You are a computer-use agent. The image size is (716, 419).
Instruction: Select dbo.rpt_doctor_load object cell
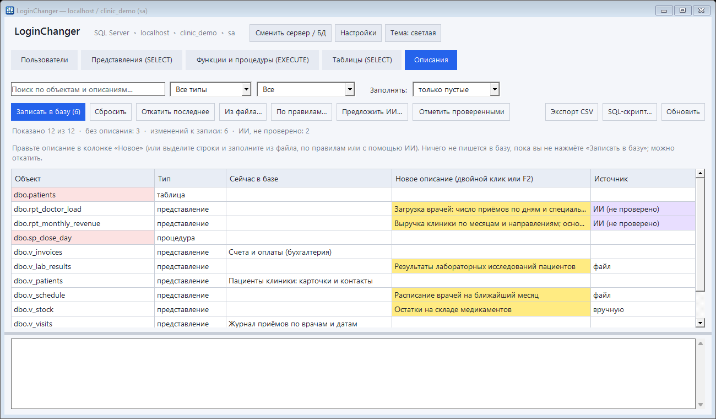click(83, 209)
